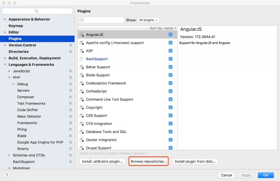Click the Cancel button
Image resolution: width=280 pixels, height=181 pixels.
(x=226, y=175)
